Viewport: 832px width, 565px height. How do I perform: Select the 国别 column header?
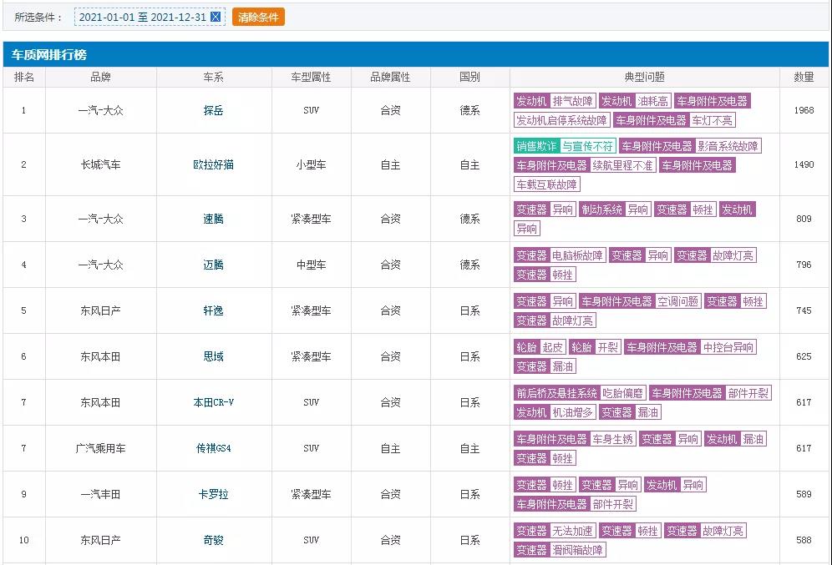[470, 77]
